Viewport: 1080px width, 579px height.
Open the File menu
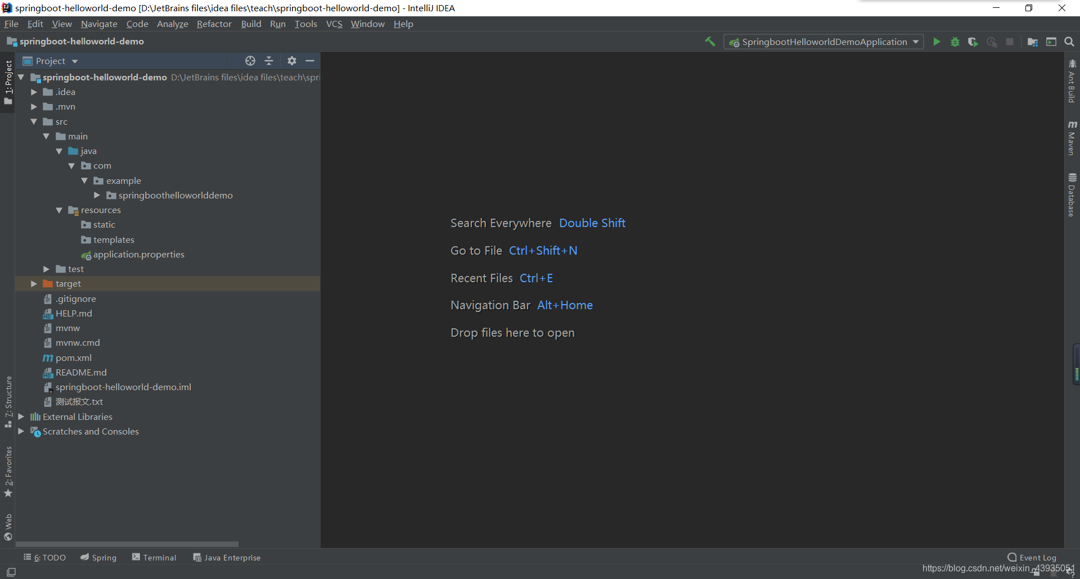[x=11, y=24]
